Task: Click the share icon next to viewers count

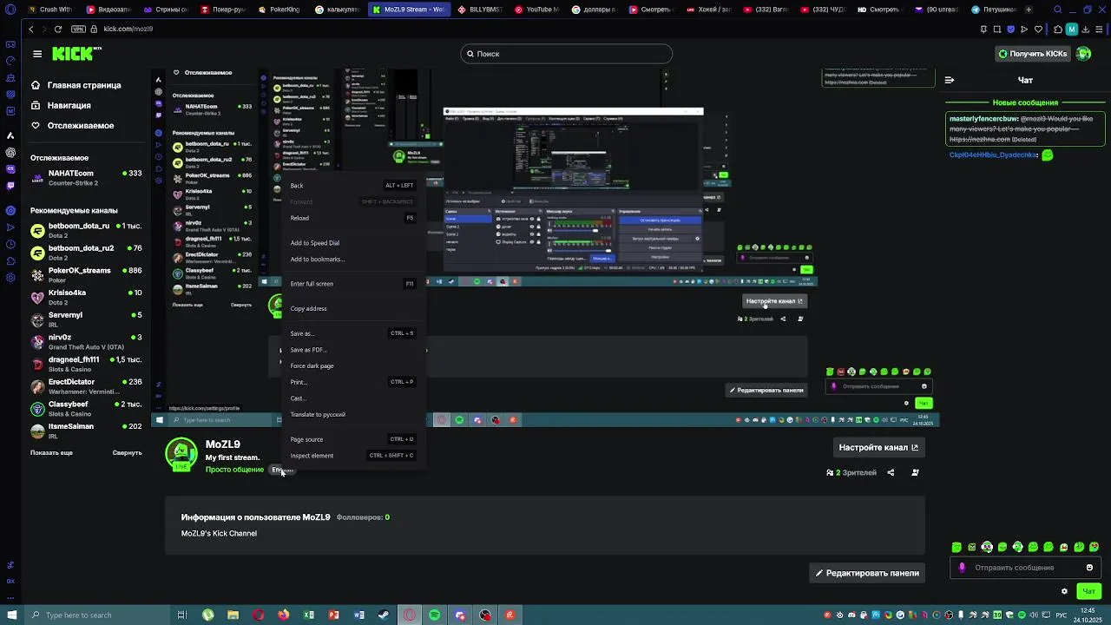Action: pyautogui.click(x=891, y=473)
